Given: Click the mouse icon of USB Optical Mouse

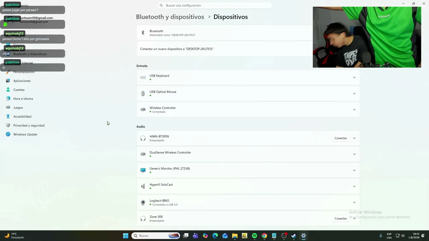Looking at the screenshot, I should 143,93.
